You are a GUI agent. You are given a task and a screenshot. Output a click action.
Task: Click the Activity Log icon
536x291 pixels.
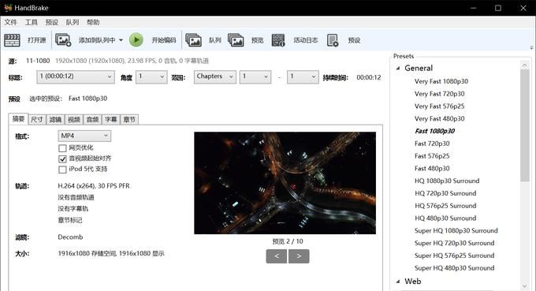(278, 40)
